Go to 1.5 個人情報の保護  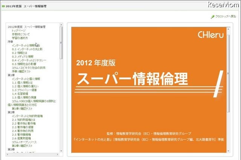pos(24,97)
